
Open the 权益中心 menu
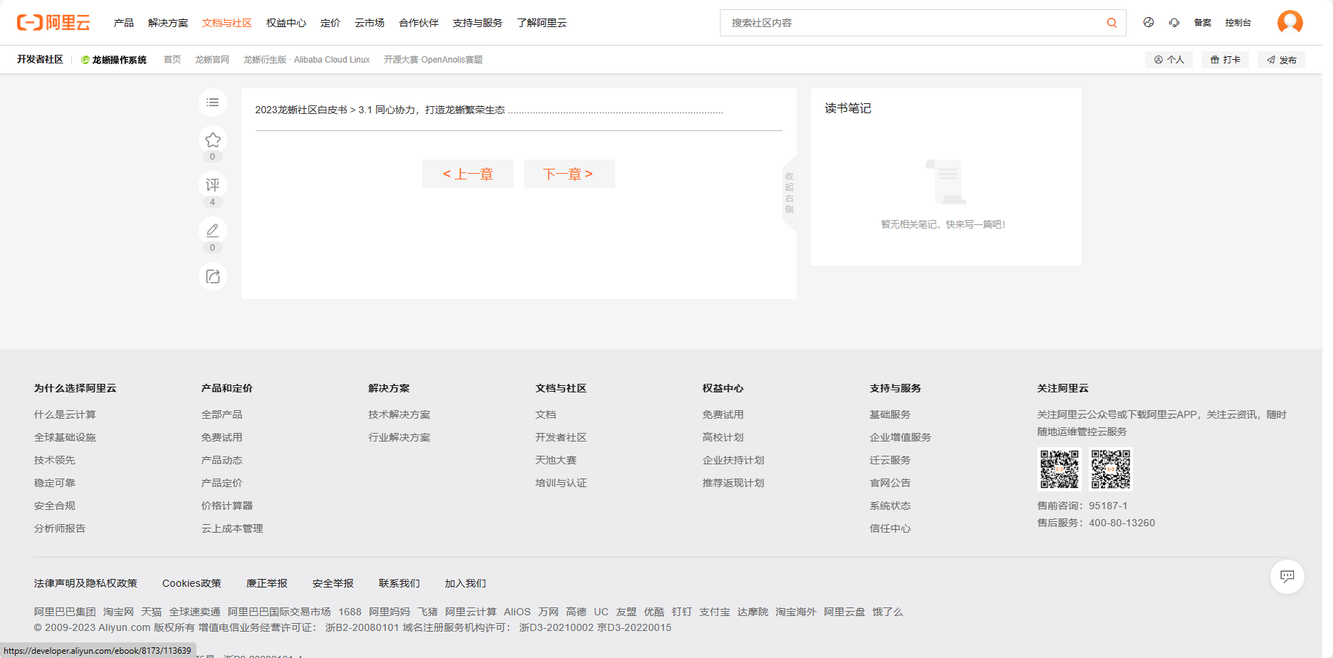286,23
